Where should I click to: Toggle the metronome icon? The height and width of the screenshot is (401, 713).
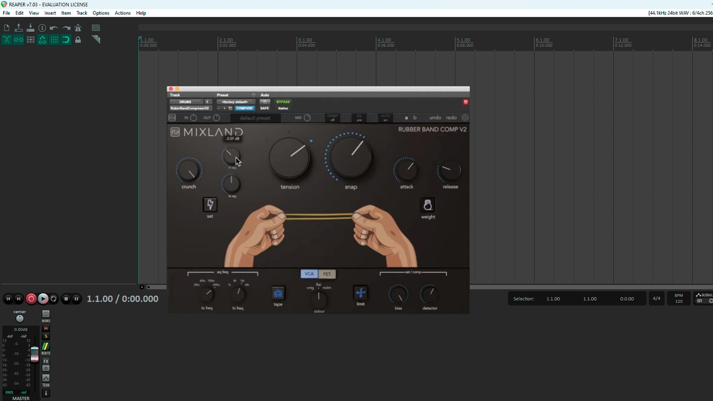(x=78, y=28)
